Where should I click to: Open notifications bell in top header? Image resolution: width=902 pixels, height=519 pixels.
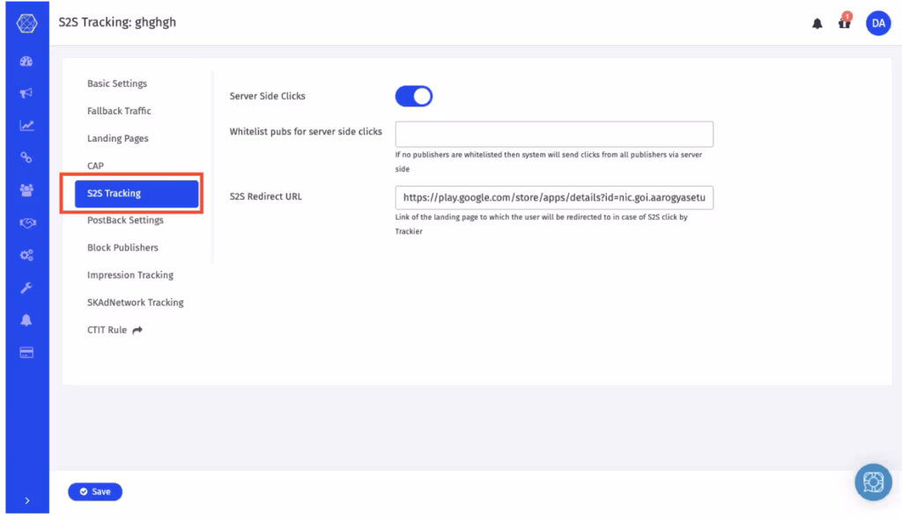coord(817,24)
